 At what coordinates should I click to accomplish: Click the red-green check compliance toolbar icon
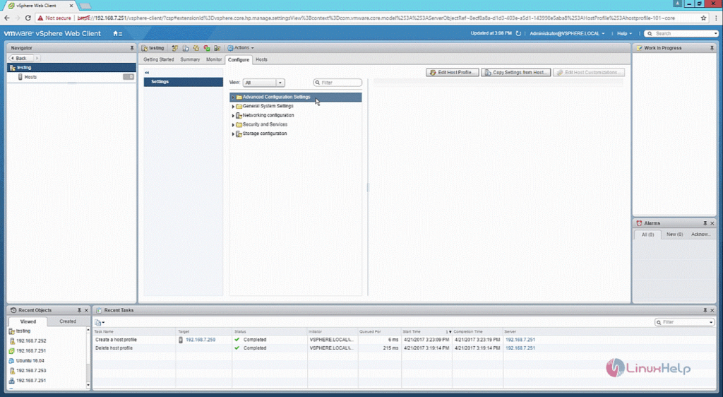(207, 48)
